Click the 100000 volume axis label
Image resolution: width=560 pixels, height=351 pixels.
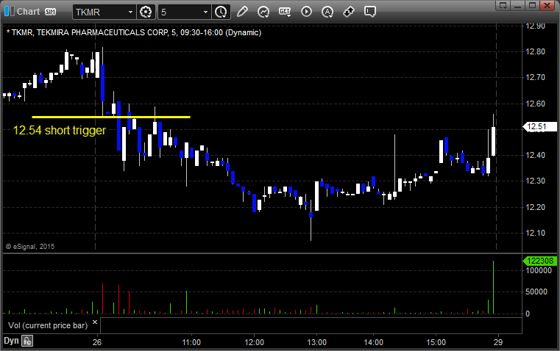click(539, 271)
